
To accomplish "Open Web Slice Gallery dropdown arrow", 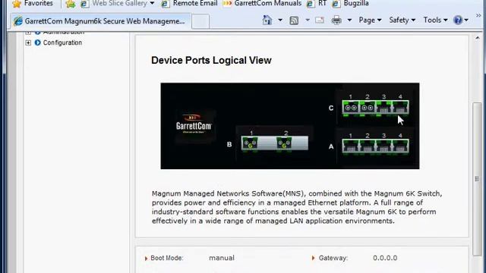I will click(152, 3).
